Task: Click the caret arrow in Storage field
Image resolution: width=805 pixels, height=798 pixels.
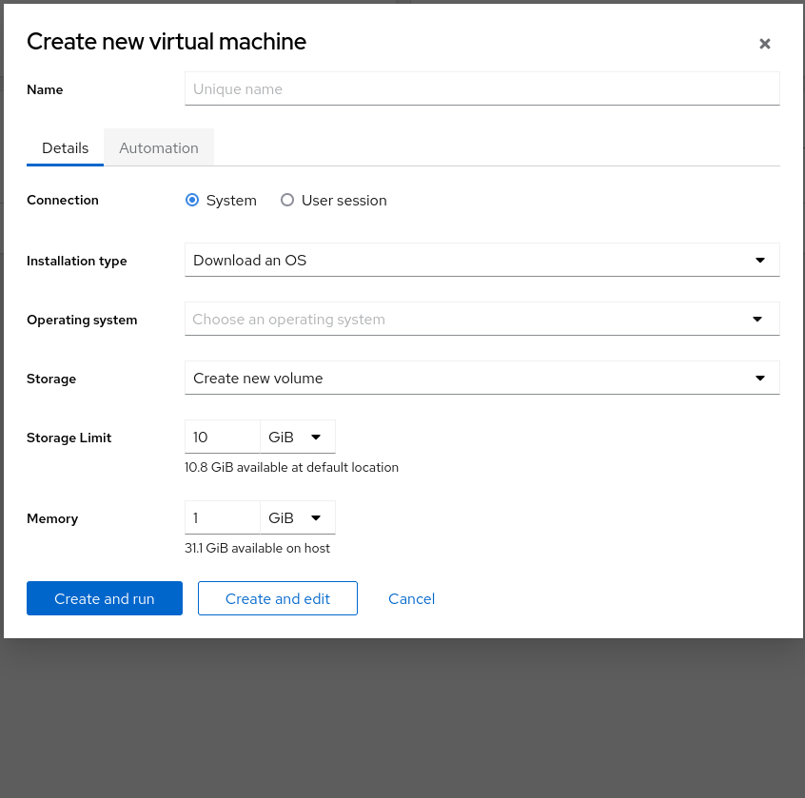Action: [x=759, y=379]
